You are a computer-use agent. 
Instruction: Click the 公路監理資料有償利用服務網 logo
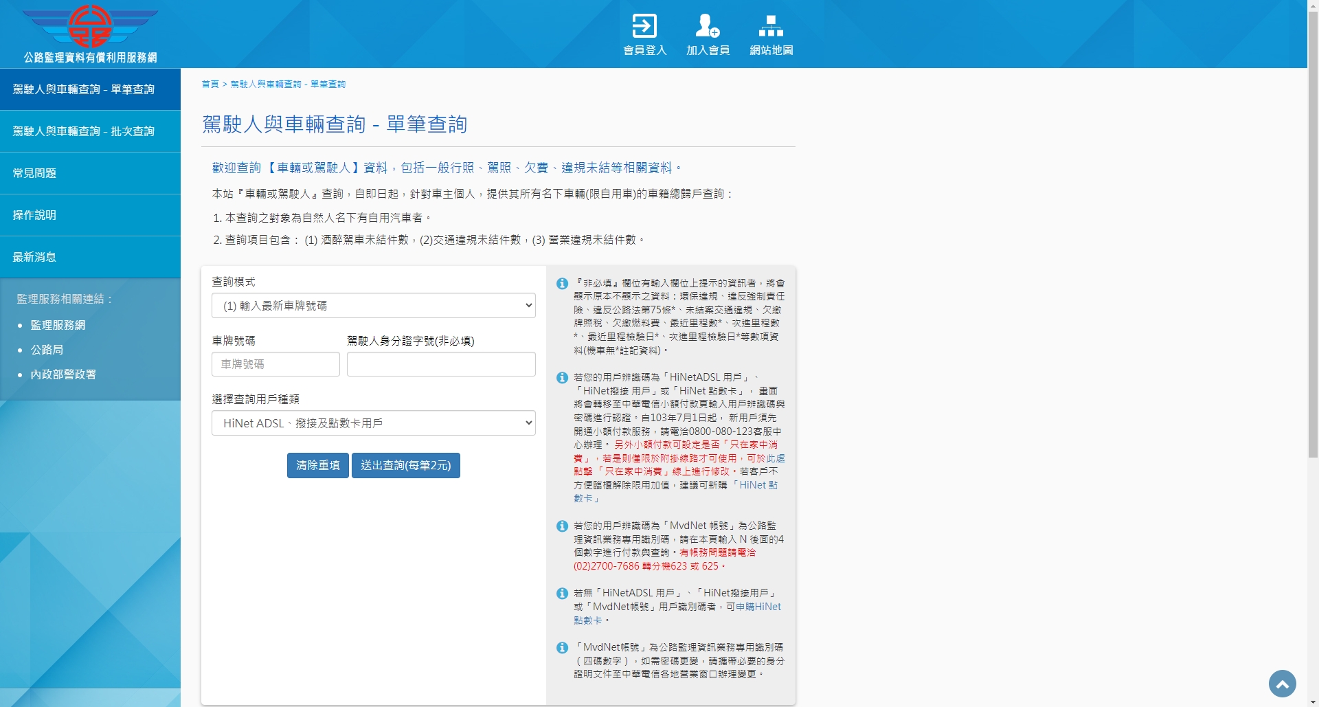(90, 34)
